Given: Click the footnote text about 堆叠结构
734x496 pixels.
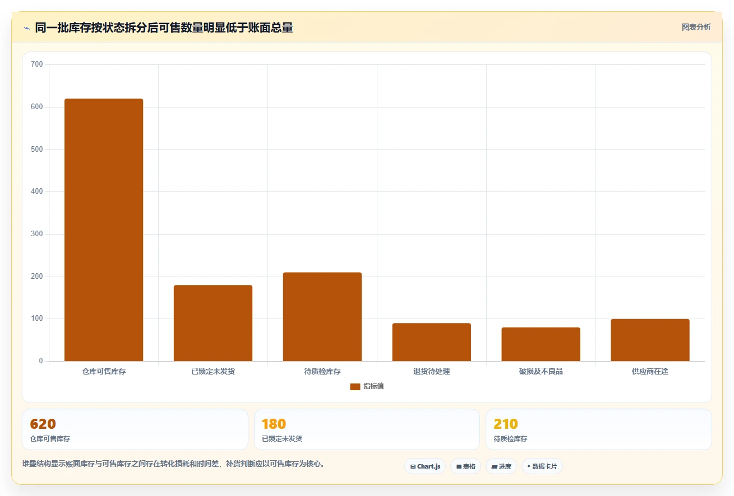Looking at the screenshot, I should (x=173, y=464).
